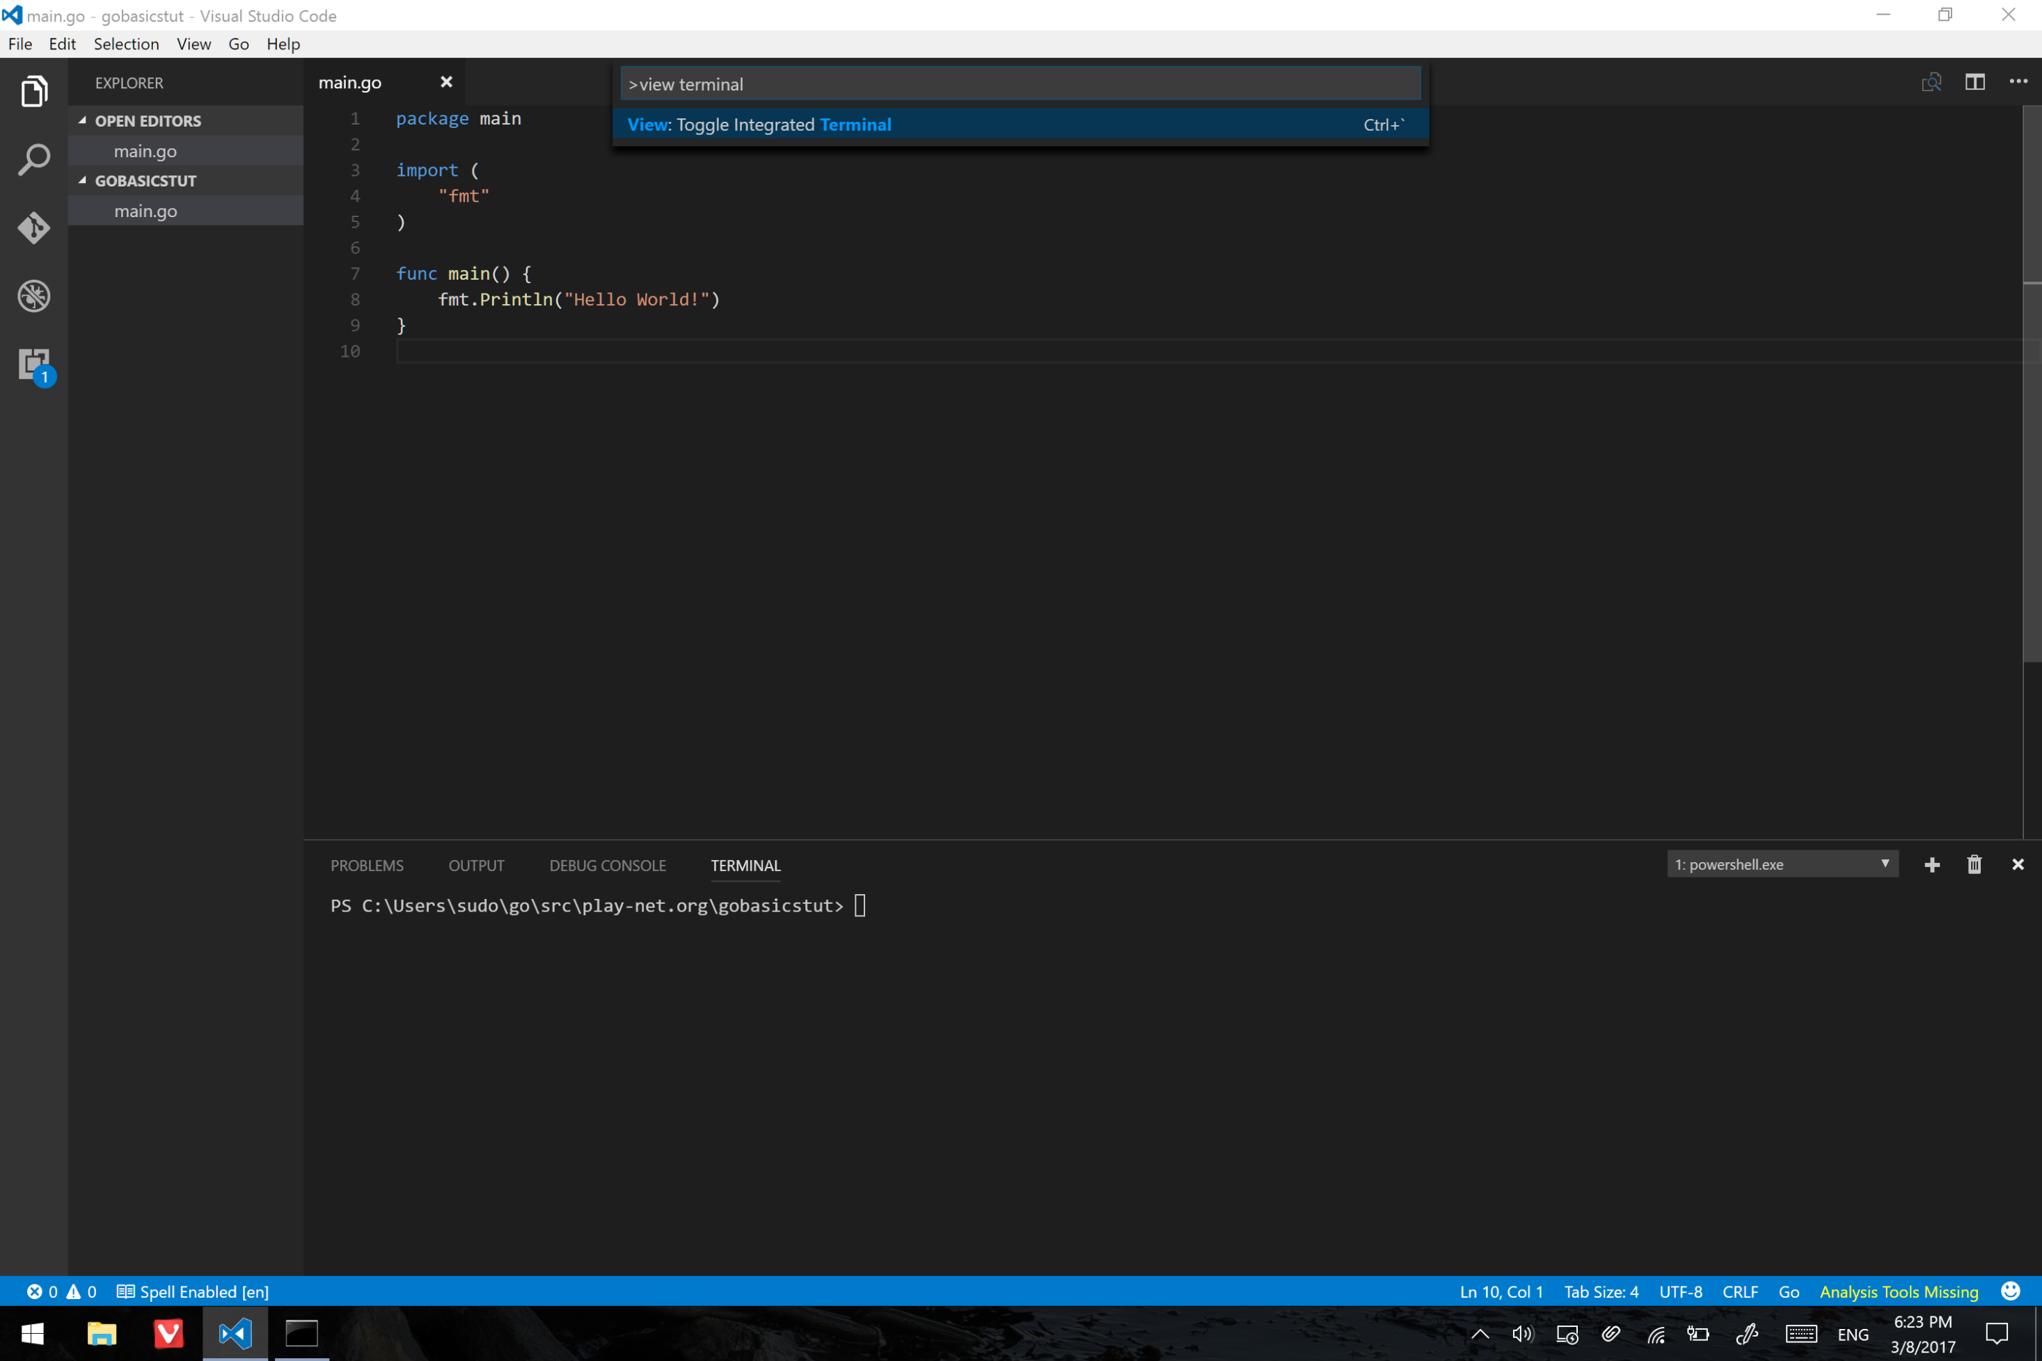The image size is (2042, 1361).
Task: Open Vivaldi browser from the taskbar
Action: click(x=168, y=1334)
